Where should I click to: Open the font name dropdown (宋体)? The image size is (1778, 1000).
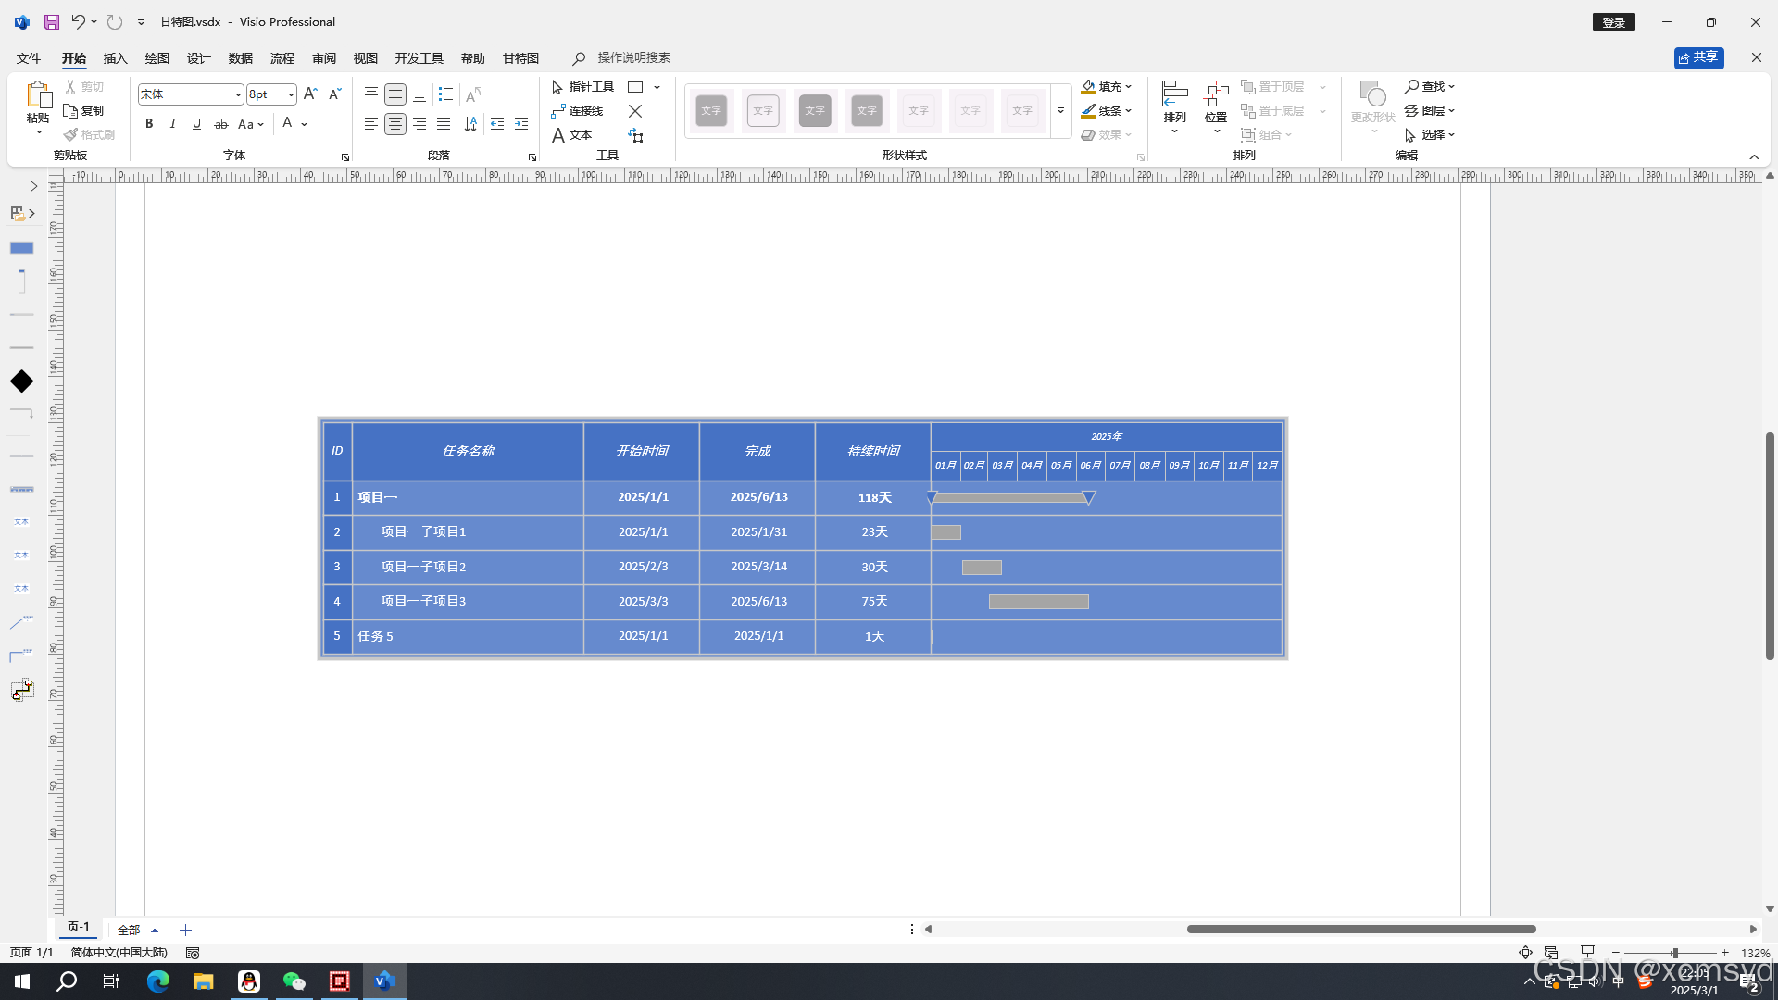click(238, 94)
